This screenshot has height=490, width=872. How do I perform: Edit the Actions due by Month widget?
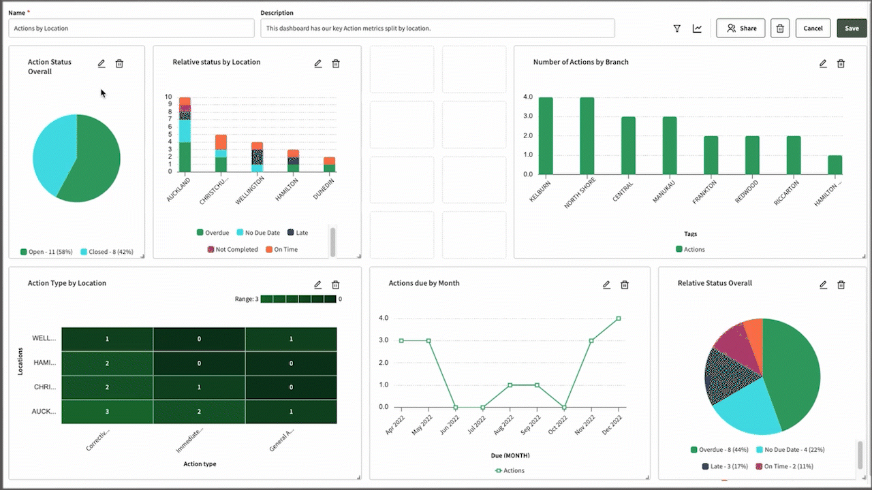[606, 284]
